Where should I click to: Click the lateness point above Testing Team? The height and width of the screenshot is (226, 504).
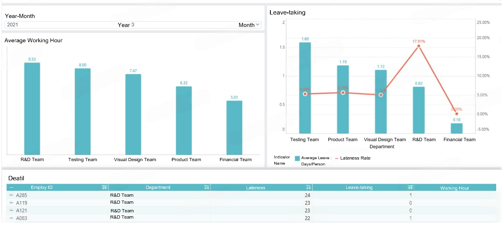point(305,94)
